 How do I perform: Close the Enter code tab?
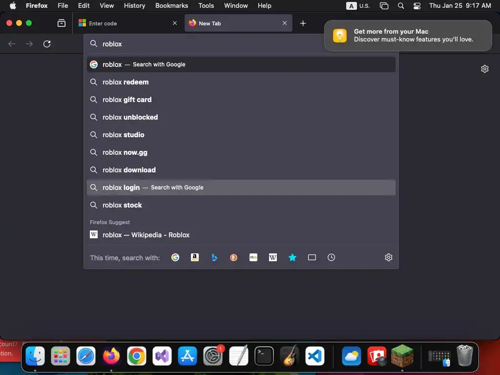[175, 23]
